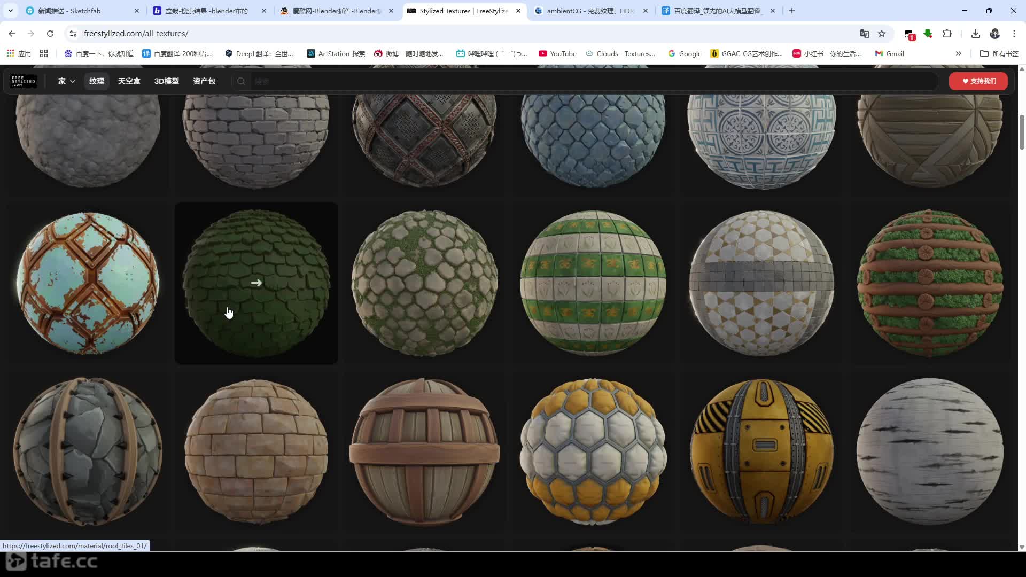Open the new tab plus button

coord(792,11)
